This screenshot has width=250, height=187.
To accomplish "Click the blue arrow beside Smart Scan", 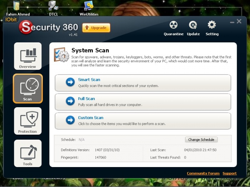I will tap(70, 82).
